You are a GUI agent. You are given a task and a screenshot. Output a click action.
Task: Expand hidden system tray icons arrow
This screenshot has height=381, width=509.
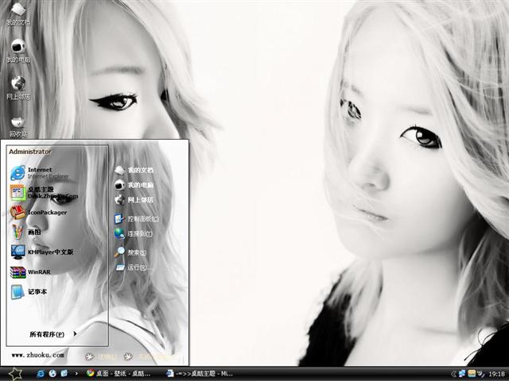[x=454, y=374]
